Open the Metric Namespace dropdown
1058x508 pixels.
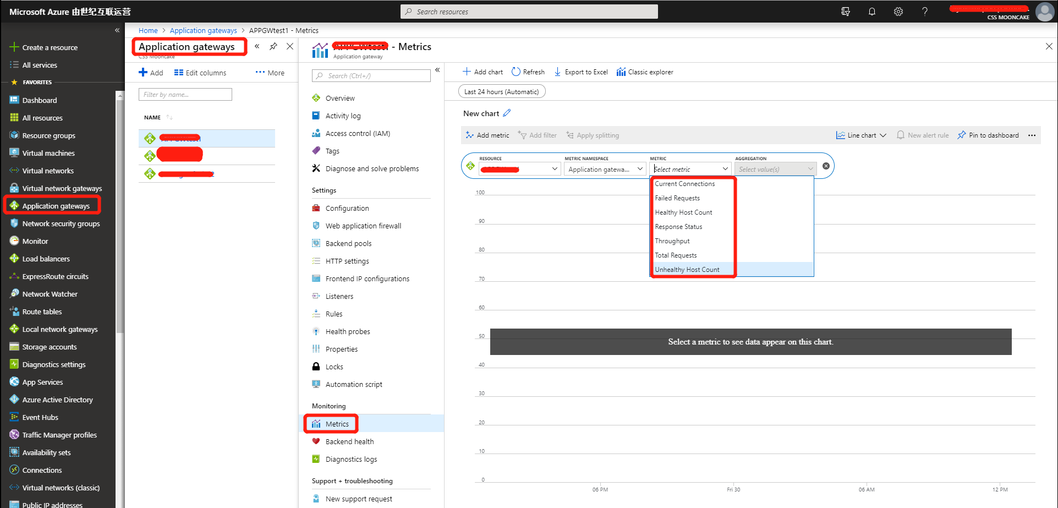click(x=605, y=170)
